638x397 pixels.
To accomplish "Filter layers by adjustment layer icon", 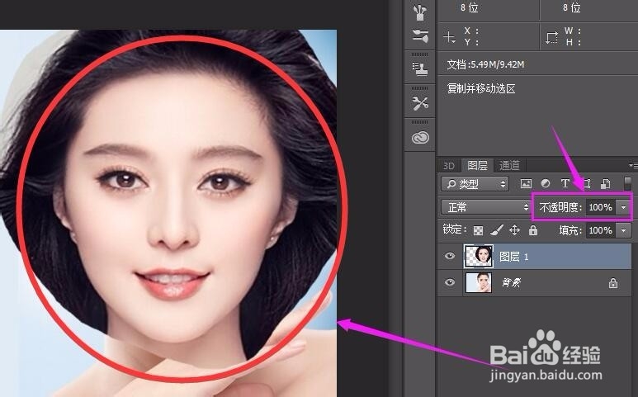I will pos(546,184).
